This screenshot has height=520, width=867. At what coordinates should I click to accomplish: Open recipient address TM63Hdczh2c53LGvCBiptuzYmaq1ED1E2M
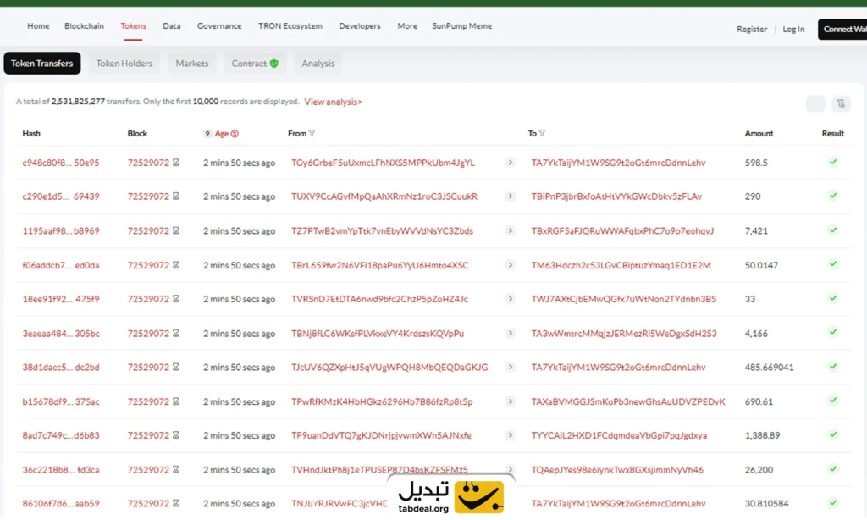coord(621,265)
